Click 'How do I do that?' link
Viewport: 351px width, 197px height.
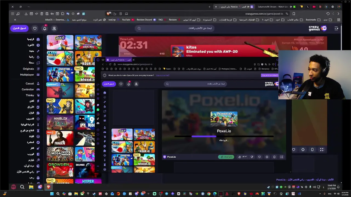163,75
